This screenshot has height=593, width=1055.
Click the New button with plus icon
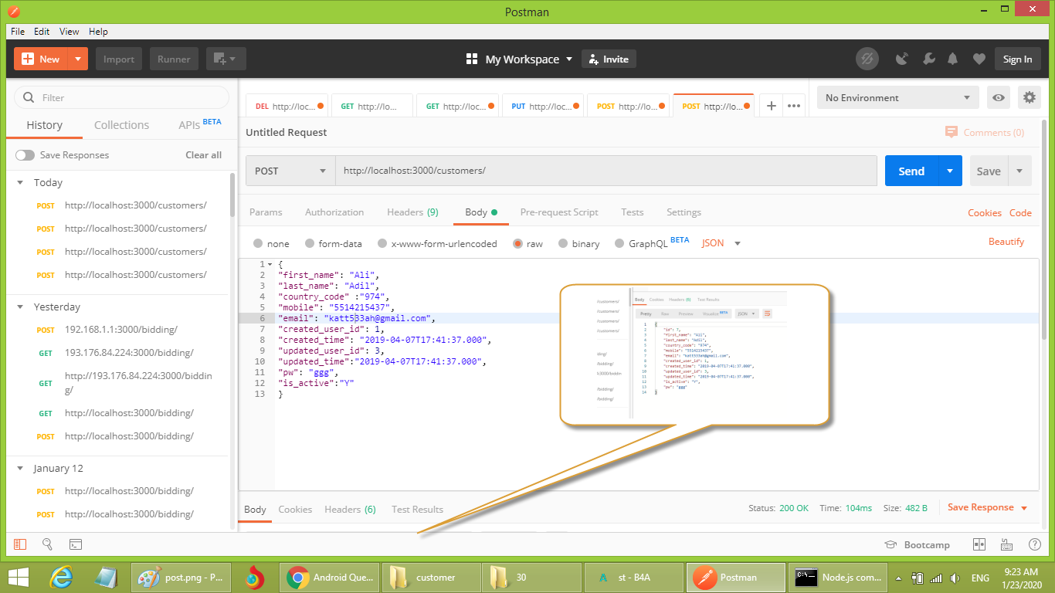[41, 59]
